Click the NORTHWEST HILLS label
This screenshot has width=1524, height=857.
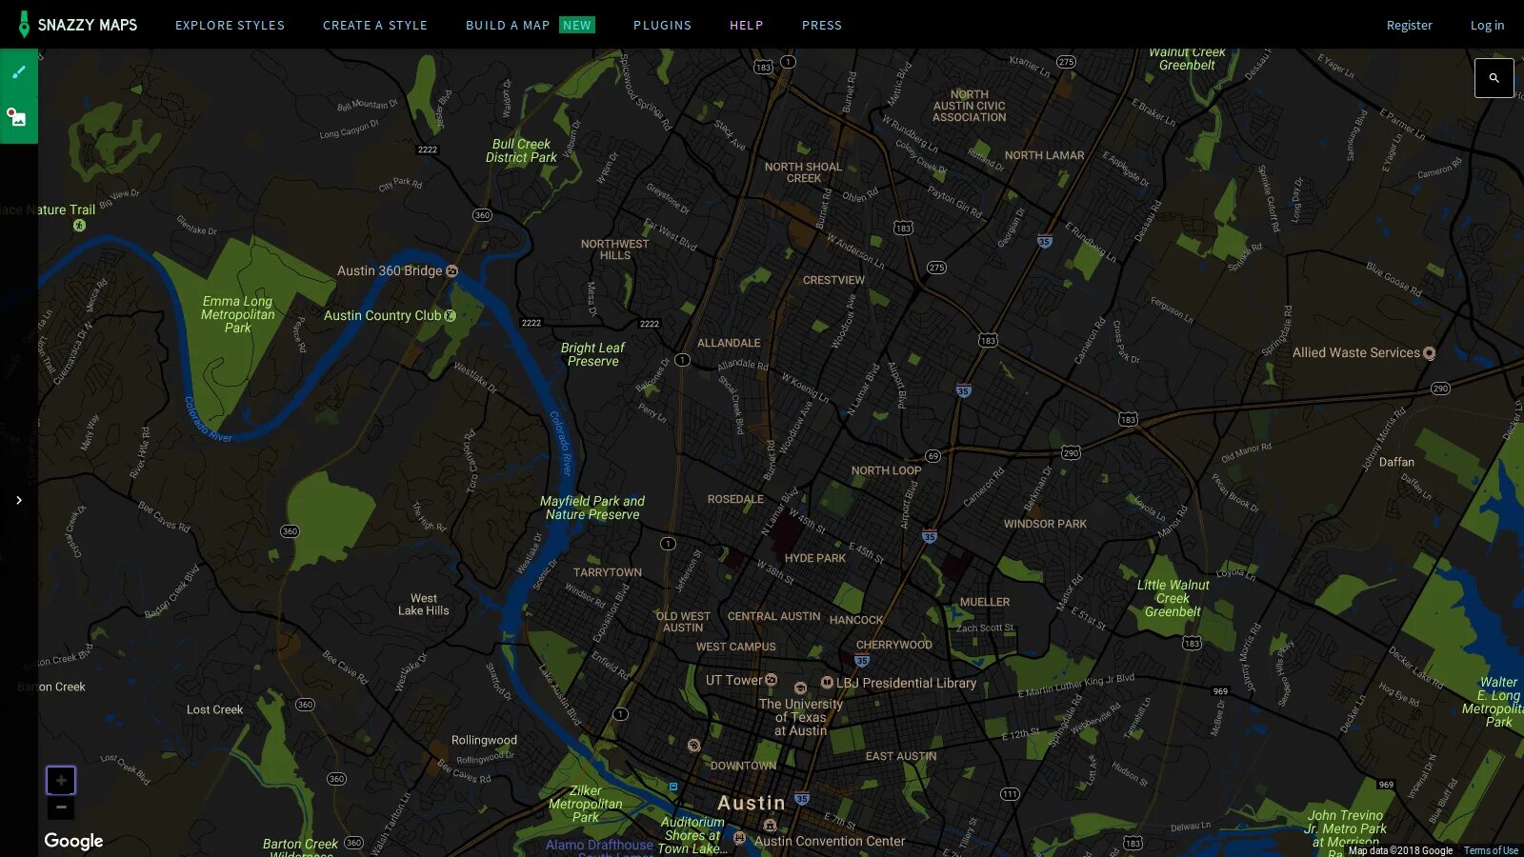click(614, 249)
